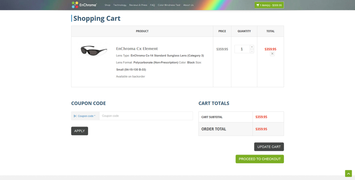Open the cart summary button in header
Viewport: 355px width, 180px height.
click(269, 5)
